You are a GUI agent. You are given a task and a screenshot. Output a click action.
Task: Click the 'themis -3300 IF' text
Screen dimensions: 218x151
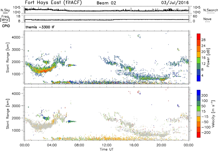[40, 27]
